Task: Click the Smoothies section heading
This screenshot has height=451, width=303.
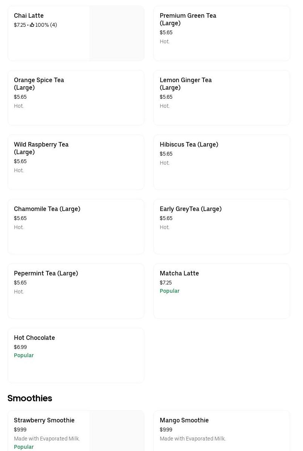Action: click(x=30, y=398)
